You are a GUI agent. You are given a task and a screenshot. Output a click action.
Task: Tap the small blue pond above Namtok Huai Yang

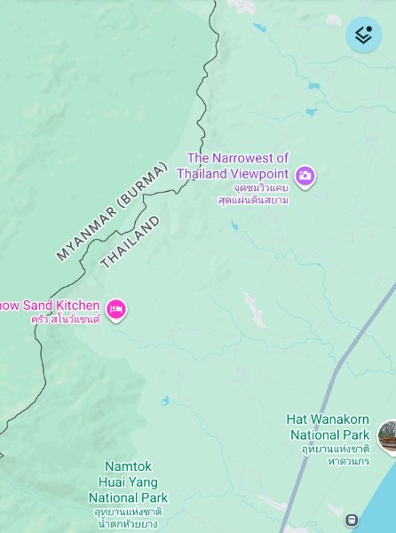tap(165, 401)
